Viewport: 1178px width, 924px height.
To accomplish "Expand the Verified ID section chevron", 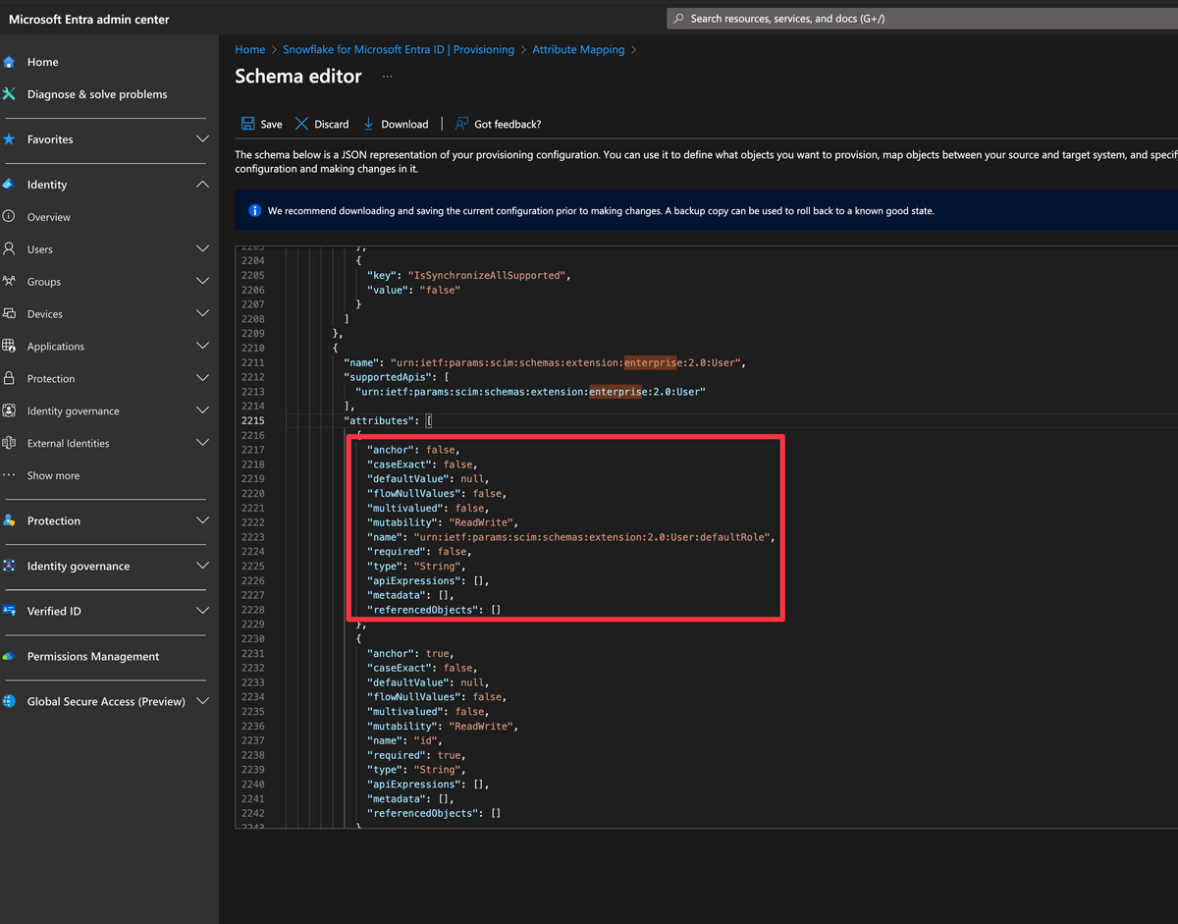I will pos(202,612).
